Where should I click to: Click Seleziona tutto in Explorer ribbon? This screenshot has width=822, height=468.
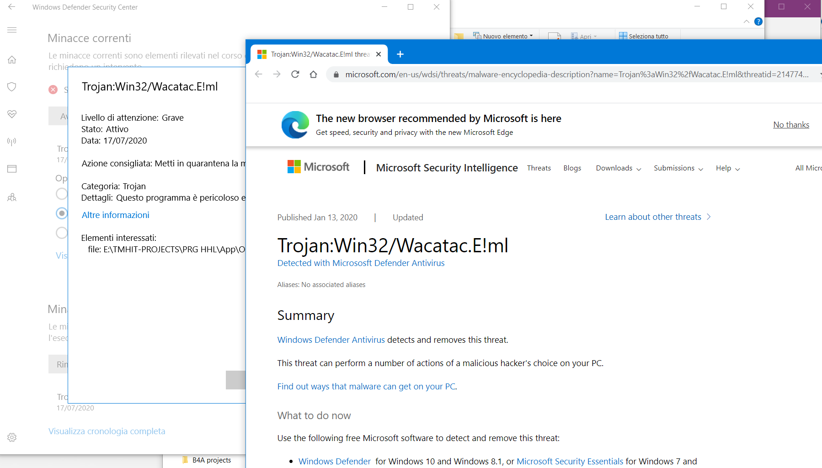point(644,36)
